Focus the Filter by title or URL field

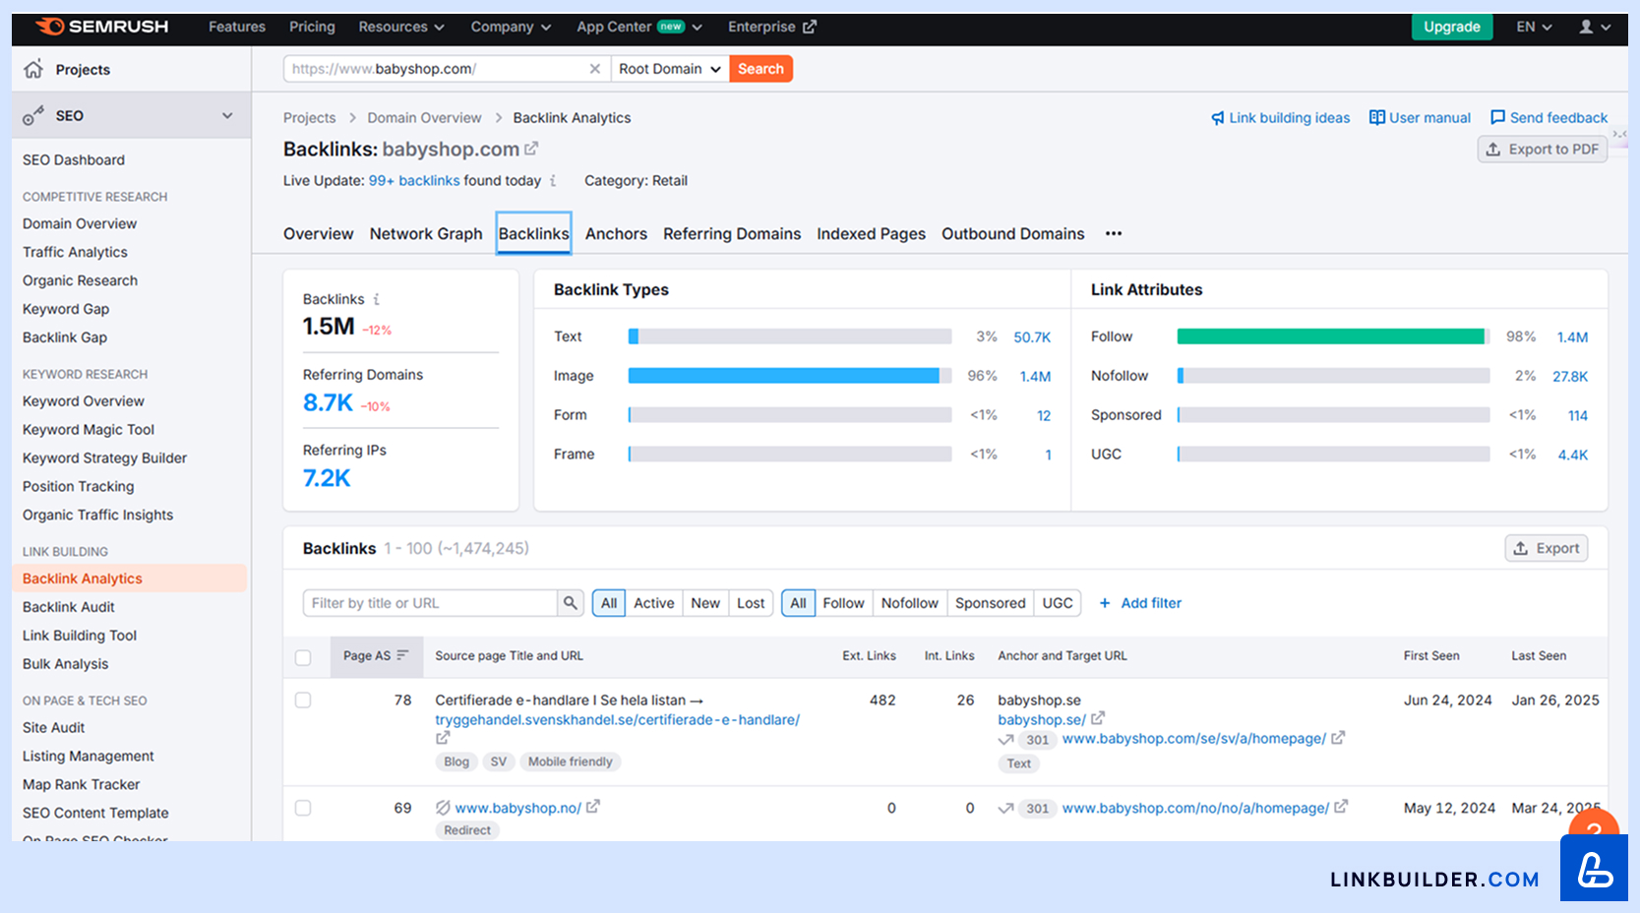tap(430, 603)
